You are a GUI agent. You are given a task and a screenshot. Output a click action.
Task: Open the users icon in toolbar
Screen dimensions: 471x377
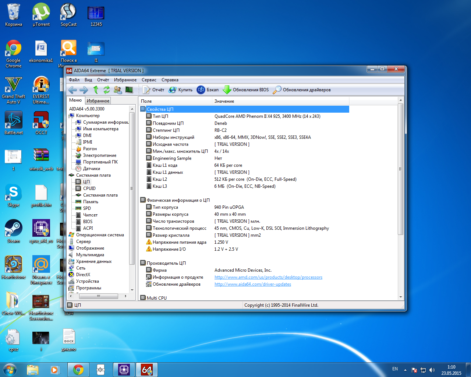coord(118,90)
